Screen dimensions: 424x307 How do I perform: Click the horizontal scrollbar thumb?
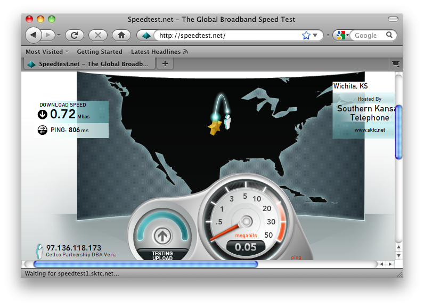click(x=145, y=264)
